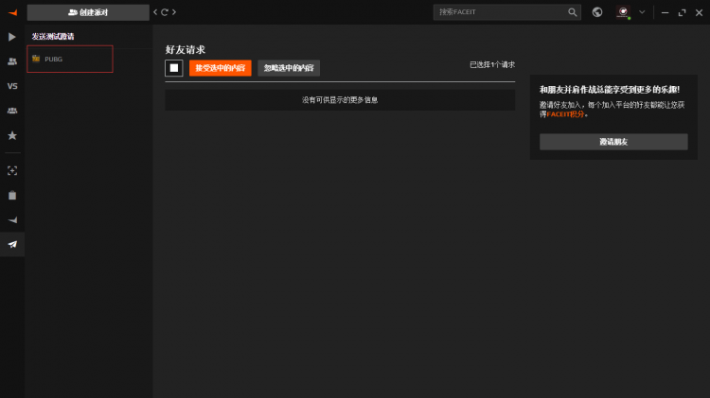This screenshot has height=398, width=710.
Task: Click the 没有可供显示的更多信息 message
Action: (340, 100)
